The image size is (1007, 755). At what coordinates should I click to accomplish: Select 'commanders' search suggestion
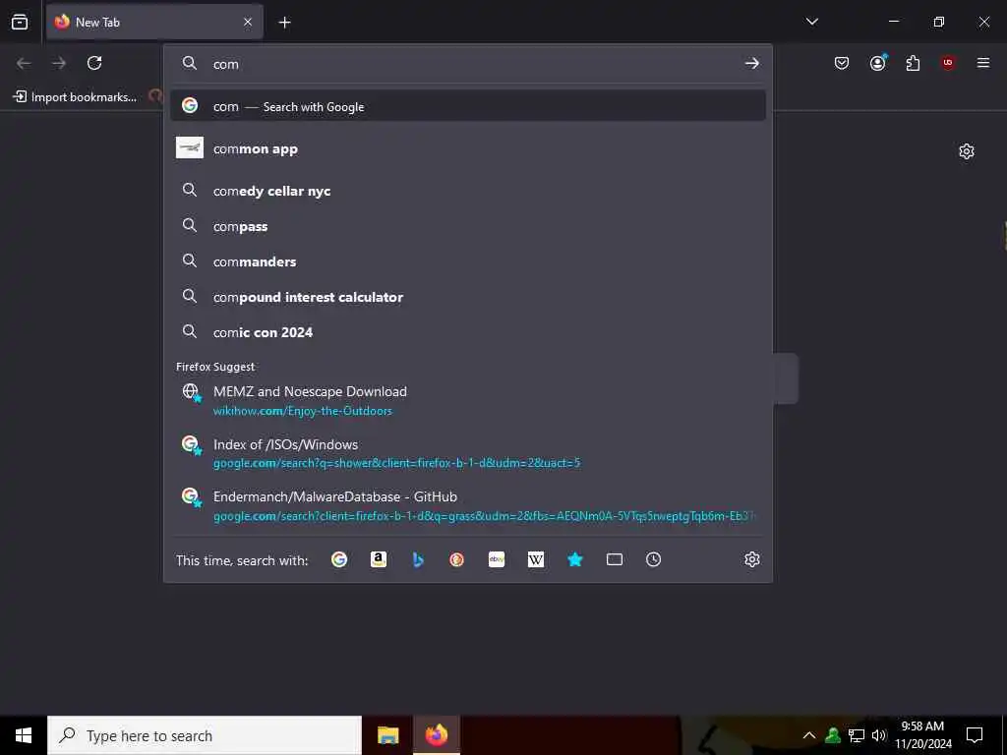[x=467, y=261]
